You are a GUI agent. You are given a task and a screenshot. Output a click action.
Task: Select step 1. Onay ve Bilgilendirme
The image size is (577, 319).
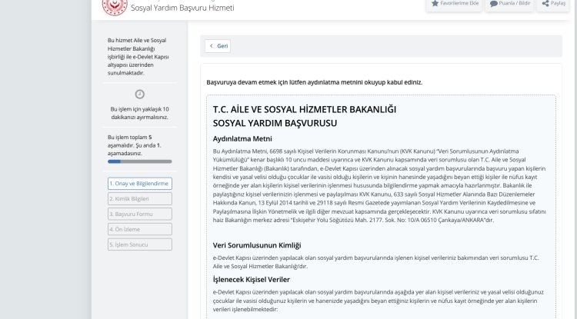tap(140, 184)
